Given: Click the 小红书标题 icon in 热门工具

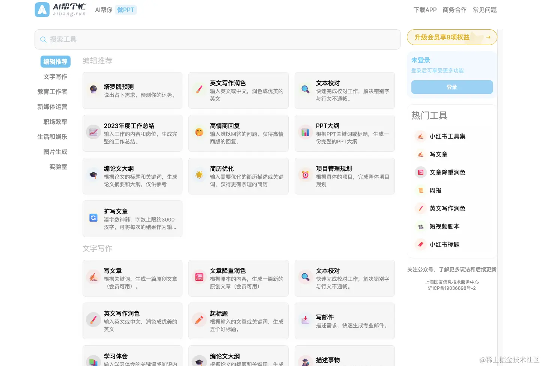Looking at the screenshot, I should coord(421,244).
